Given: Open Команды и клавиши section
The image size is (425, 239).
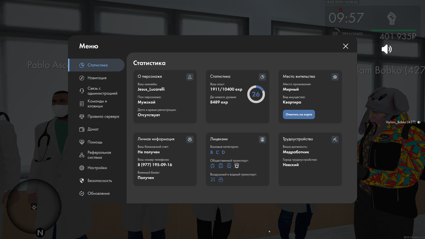Looking at the screenshot, I should 96,104.
